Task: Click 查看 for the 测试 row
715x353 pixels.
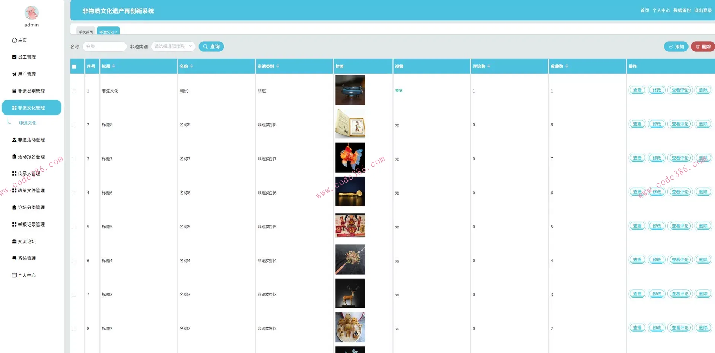Action: [x=638, y=90]
